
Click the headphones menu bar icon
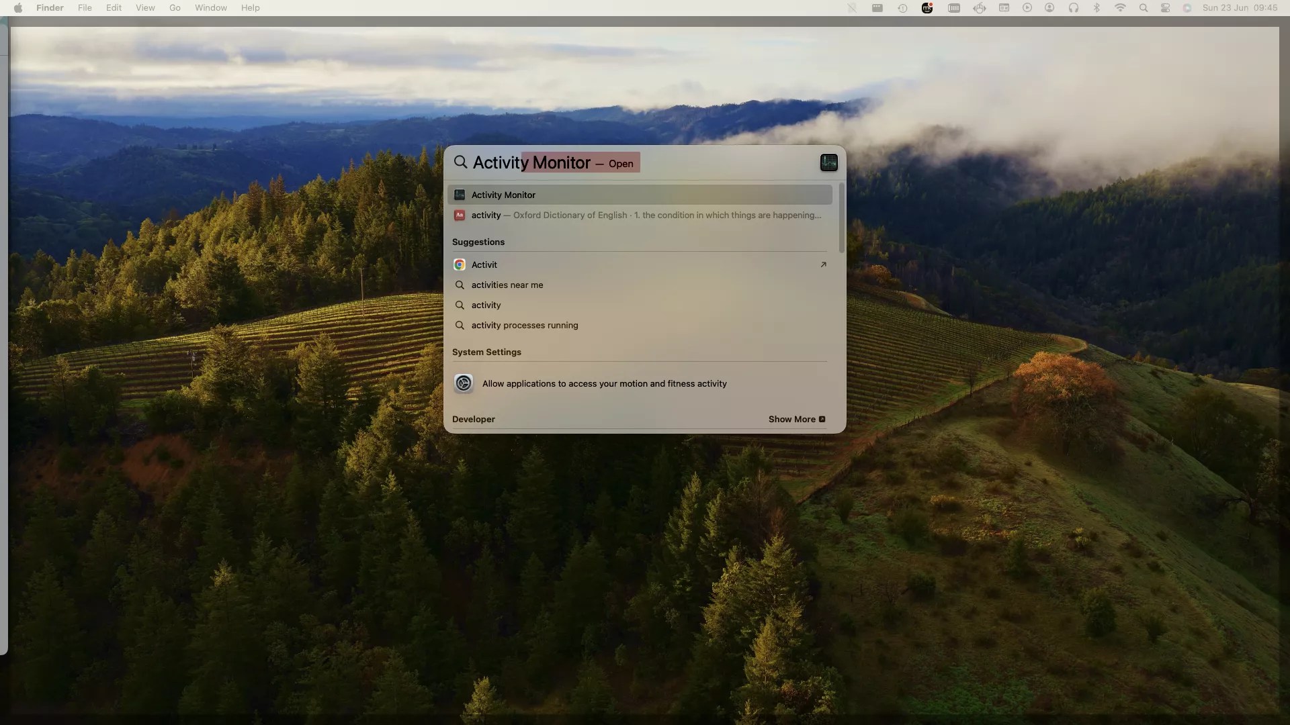(x=1074, y=8)
